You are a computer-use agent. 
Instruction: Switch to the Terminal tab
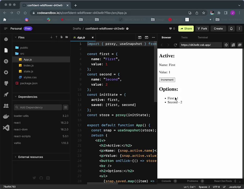coord(202,38)
